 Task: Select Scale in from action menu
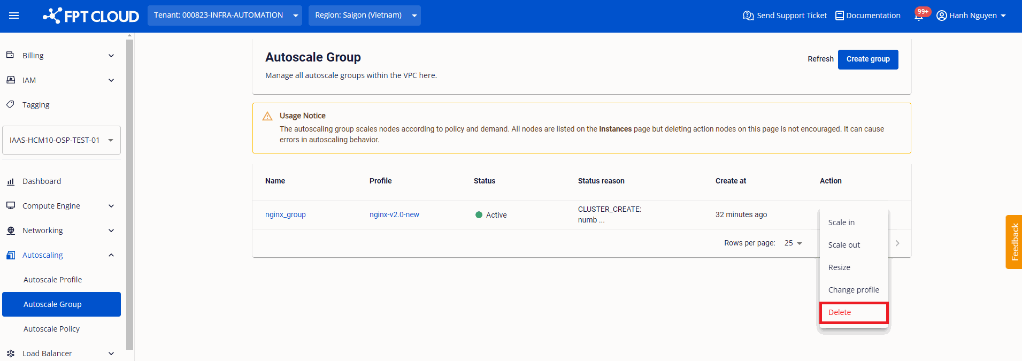[x=854, y=222]
